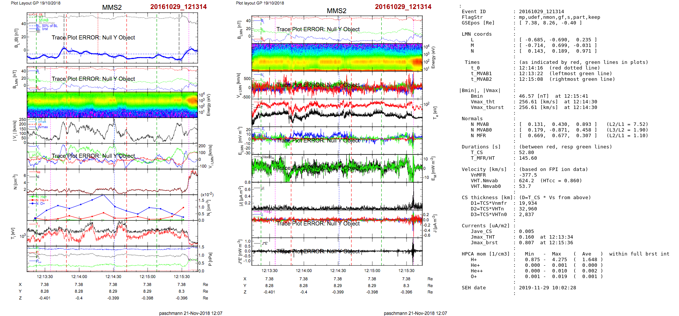Click the 'GSEpos [Re]' label

478,23
